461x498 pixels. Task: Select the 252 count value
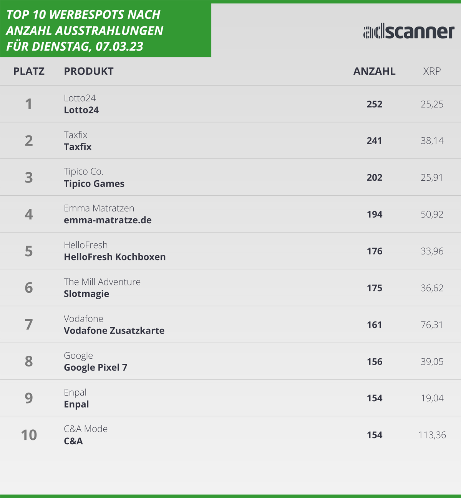375,104
